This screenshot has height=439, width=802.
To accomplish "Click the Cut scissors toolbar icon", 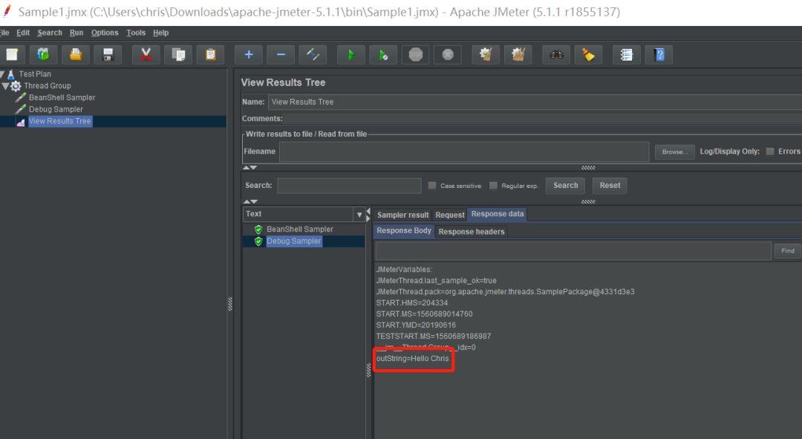I will [146, 55].
